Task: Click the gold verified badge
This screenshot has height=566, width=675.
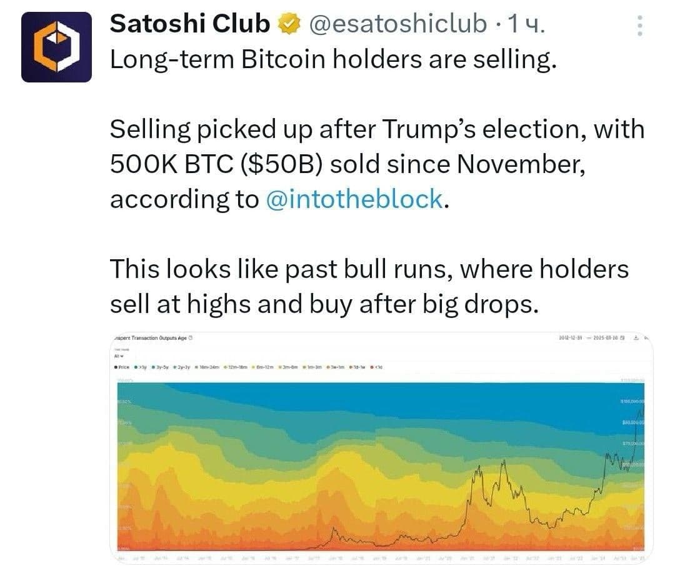Action: (x=287, y=24)
